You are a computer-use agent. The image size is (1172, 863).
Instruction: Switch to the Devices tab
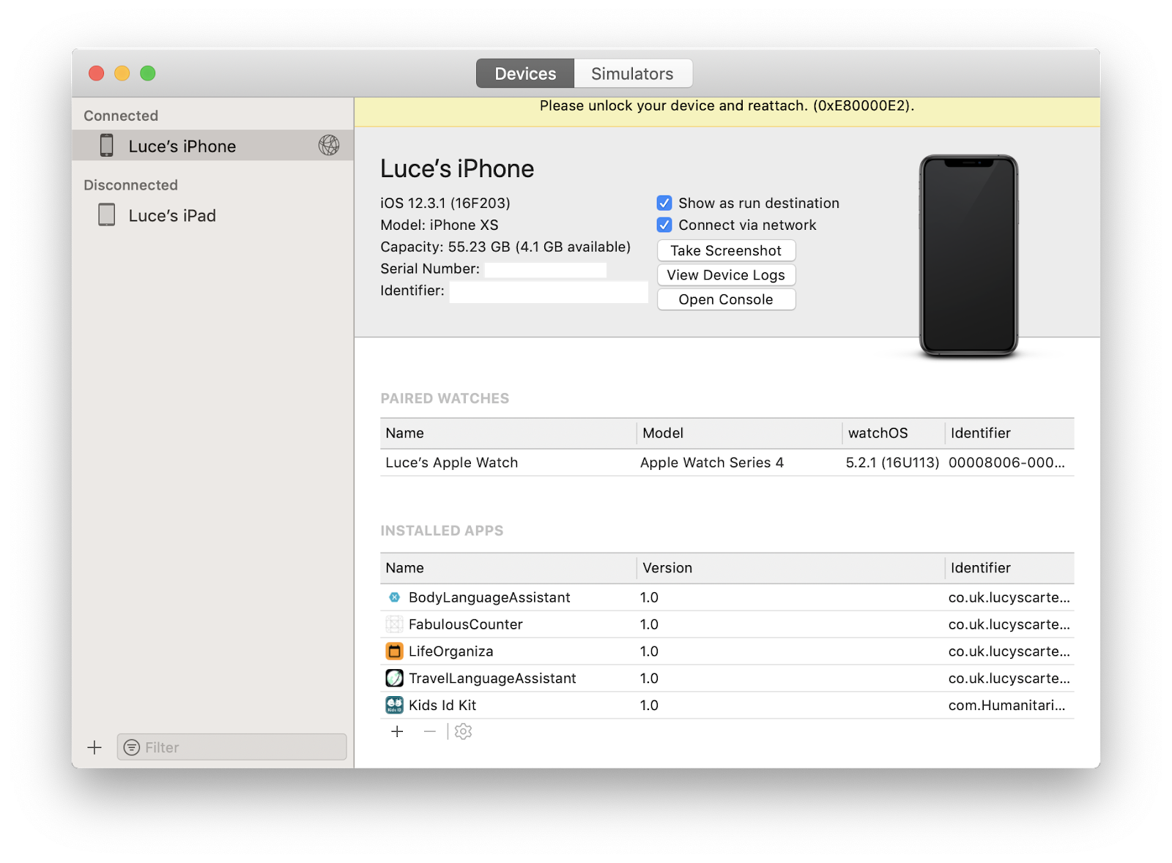[525, 73]
